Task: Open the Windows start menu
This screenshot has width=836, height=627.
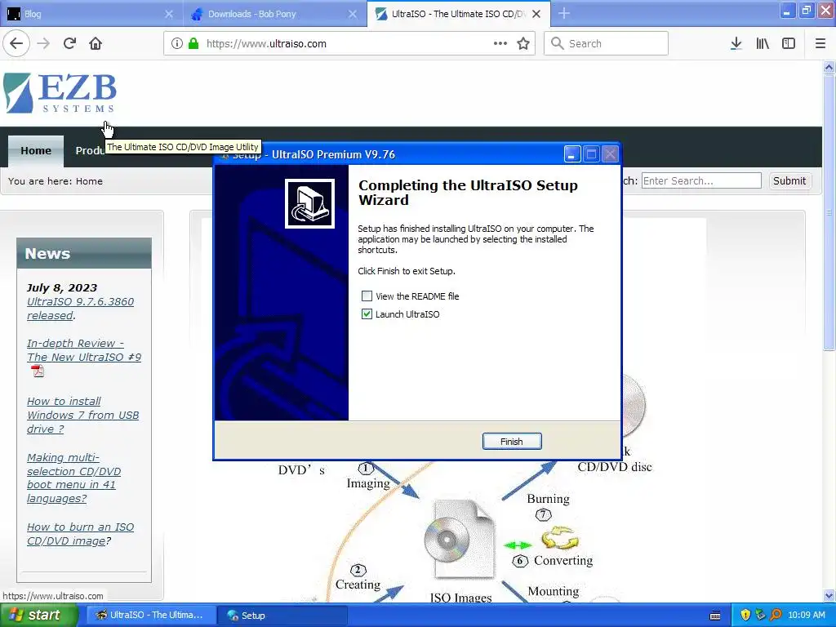Action: pos(39,615)
